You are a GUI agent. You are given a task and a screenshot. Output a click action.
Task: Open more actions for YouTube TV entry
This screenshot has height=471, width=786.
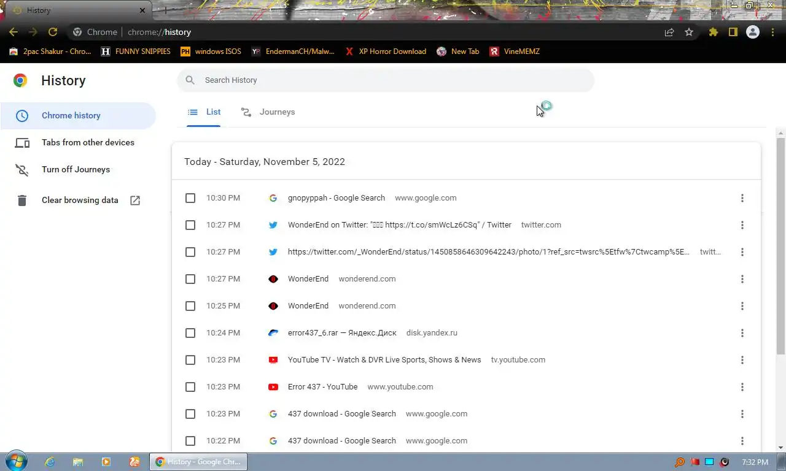[742, 360]
